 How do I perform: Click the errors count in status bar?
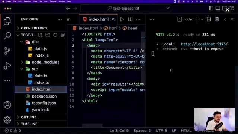(9, 131)
